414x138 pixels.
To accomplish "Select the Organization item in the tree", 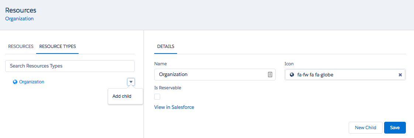I will pos(32,82).
